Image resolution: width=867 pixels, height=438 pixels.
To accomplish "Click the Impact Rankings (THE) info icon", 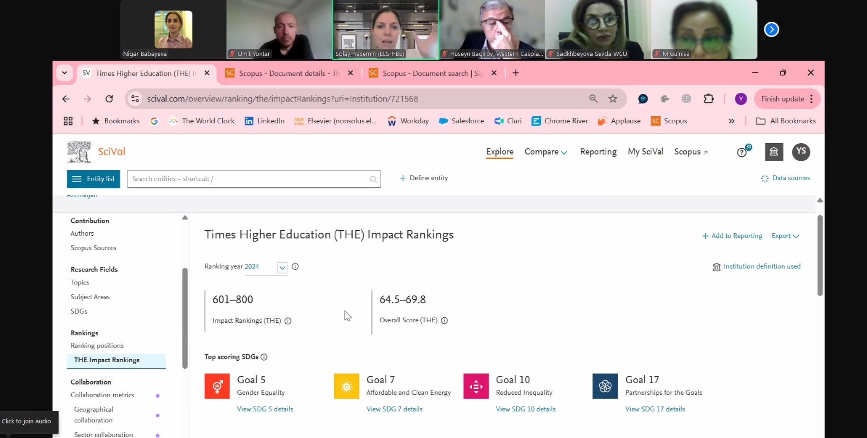I will pyautogui.click(x=288, y=321).
